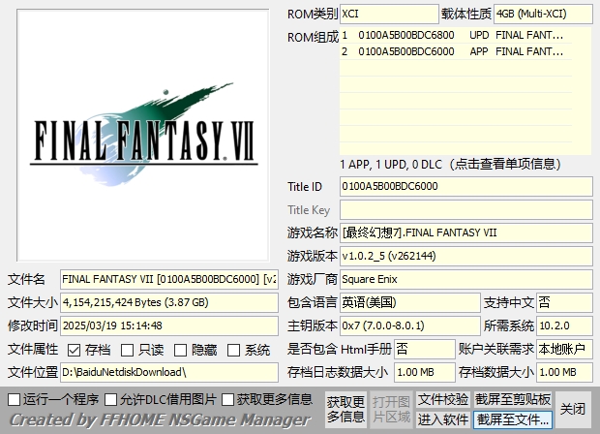Toggle the 存档 archive attribute checkbox
This screenshot has height=434, width=600.
74,350
